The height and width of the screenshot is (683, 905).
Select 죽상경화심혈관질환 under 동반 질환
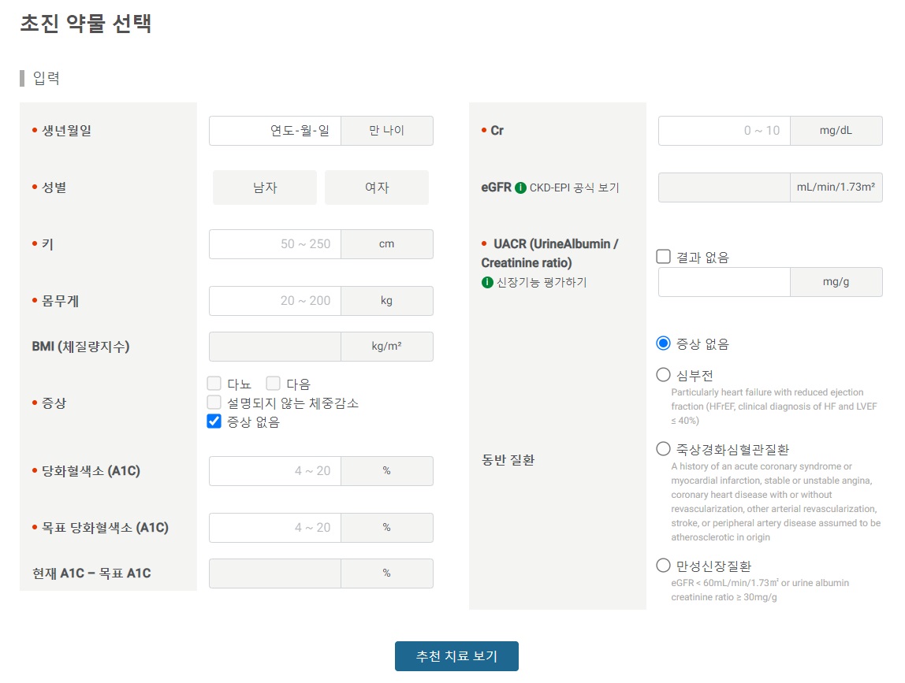click(663, 448)
